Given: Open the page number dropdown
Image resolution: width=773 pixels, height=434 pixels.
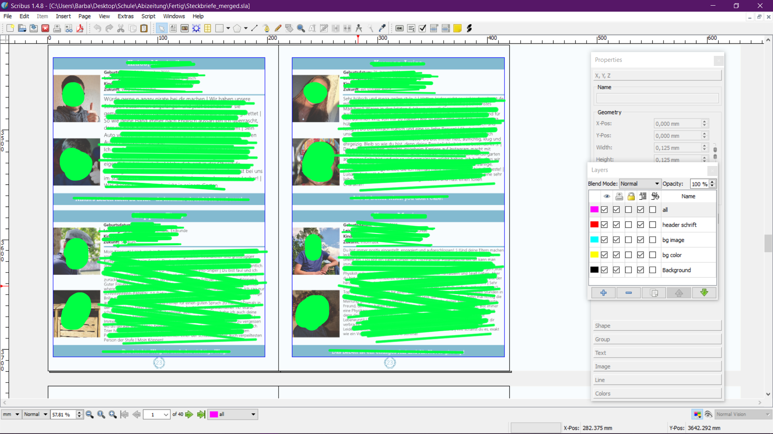Looking at the screenshot, I should point(166,414).
